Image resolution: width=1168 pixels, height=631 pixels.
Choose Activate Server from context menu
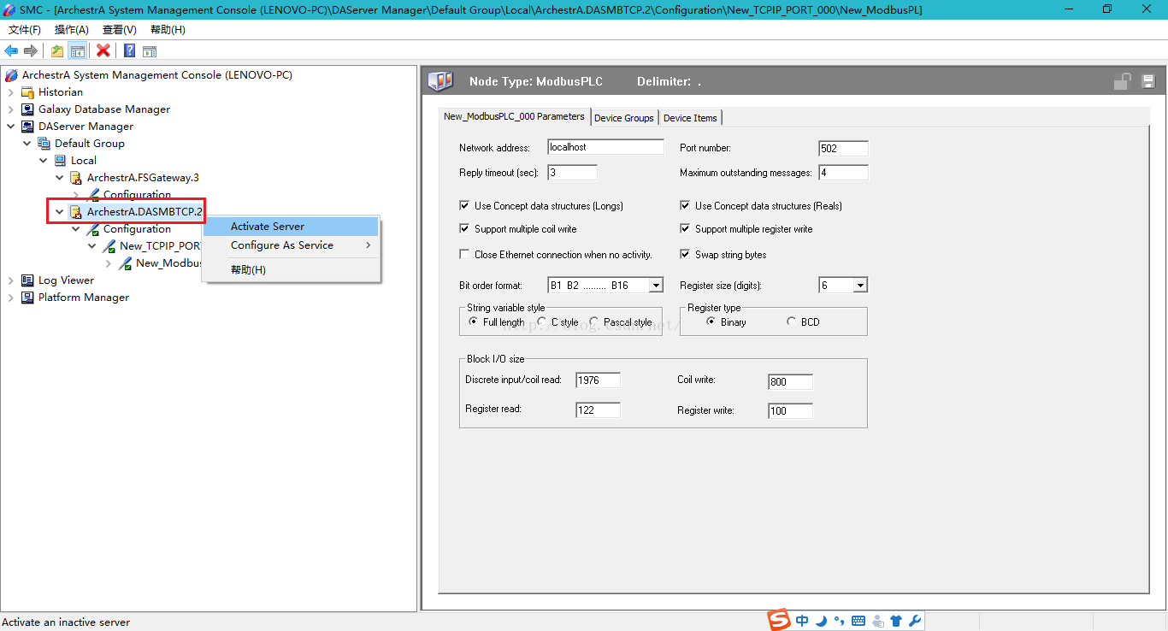click(x=291, y=227)
